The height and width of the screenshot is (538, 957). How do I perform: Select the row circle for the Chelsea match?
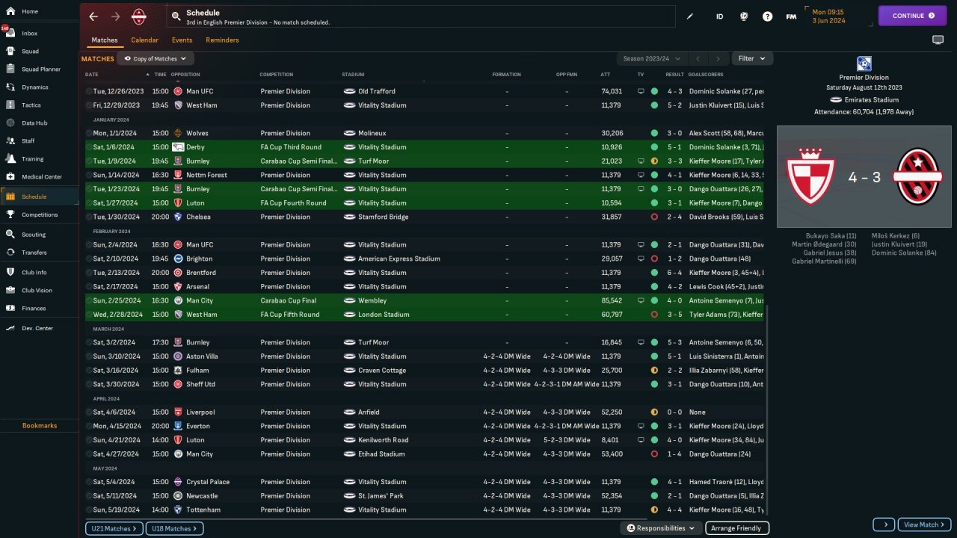(x=89, y=217)
